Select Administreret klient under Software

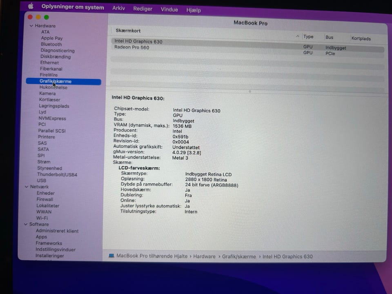click(x=57, y=231)
